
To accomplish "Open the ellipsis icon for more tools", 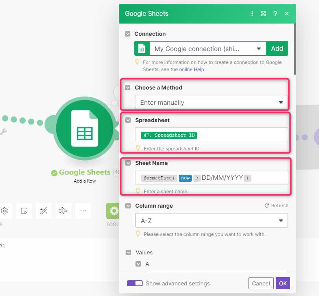I will tap(83, 211).
